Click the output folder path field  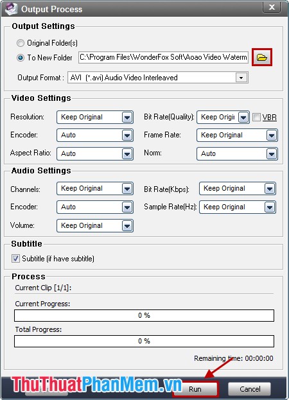point(163,57)
